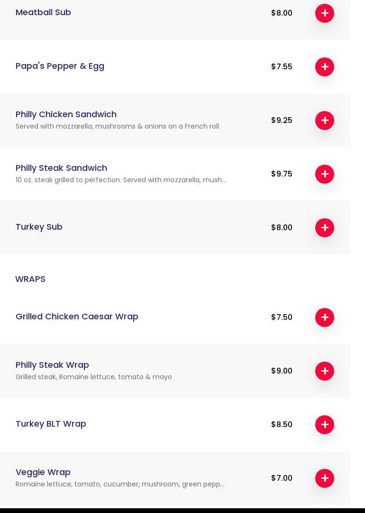Click the WRAPS section heading

click(x=30, y=279)
